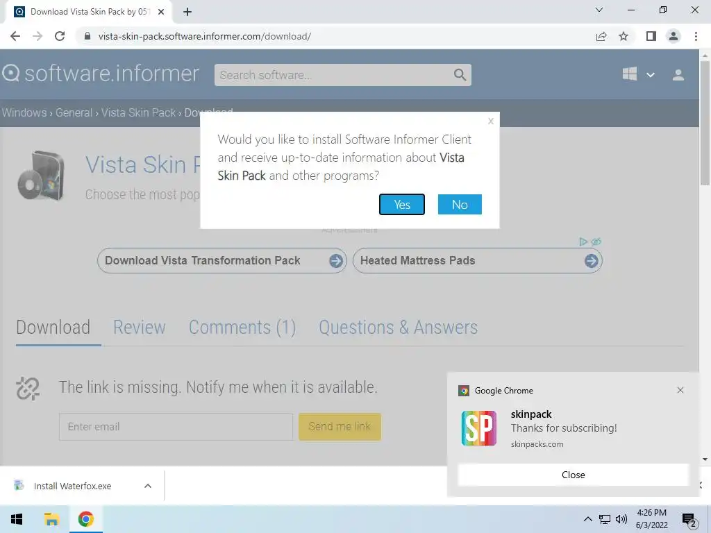711x533 pixels.
Task: Click the Windows platform icon in header
Action: [629, 74]
